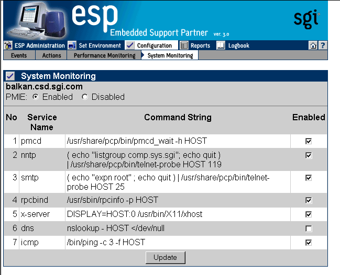
Task: Click the pmcd_wait -h HOST command string
Action: click(137, 141)
